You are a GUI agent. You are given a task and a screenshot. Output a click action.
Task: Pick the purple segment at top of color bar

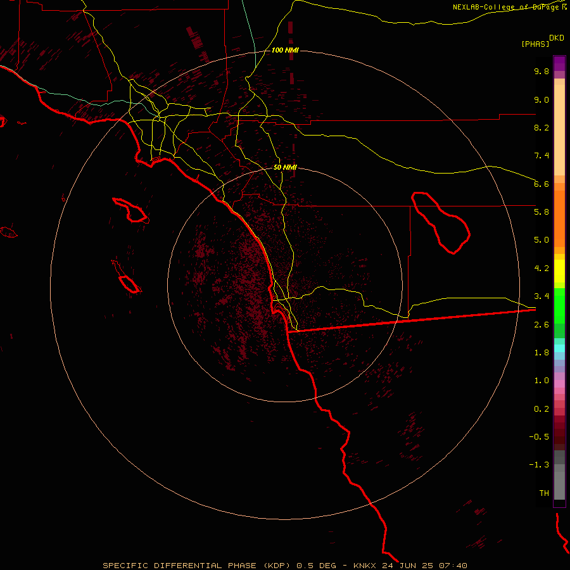pyautogui.click(x=559, y=63)
